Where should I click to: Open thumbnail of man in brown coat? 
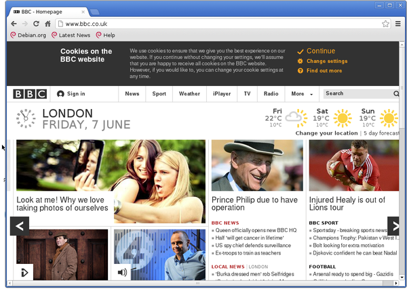[62, 254]
